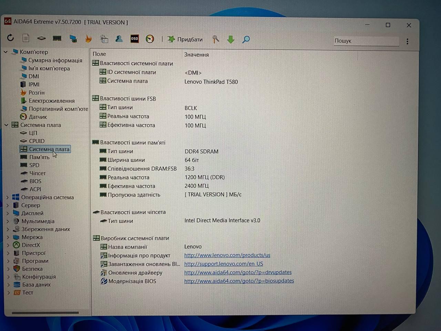Click the green download arrow icon

coord(231,39)
